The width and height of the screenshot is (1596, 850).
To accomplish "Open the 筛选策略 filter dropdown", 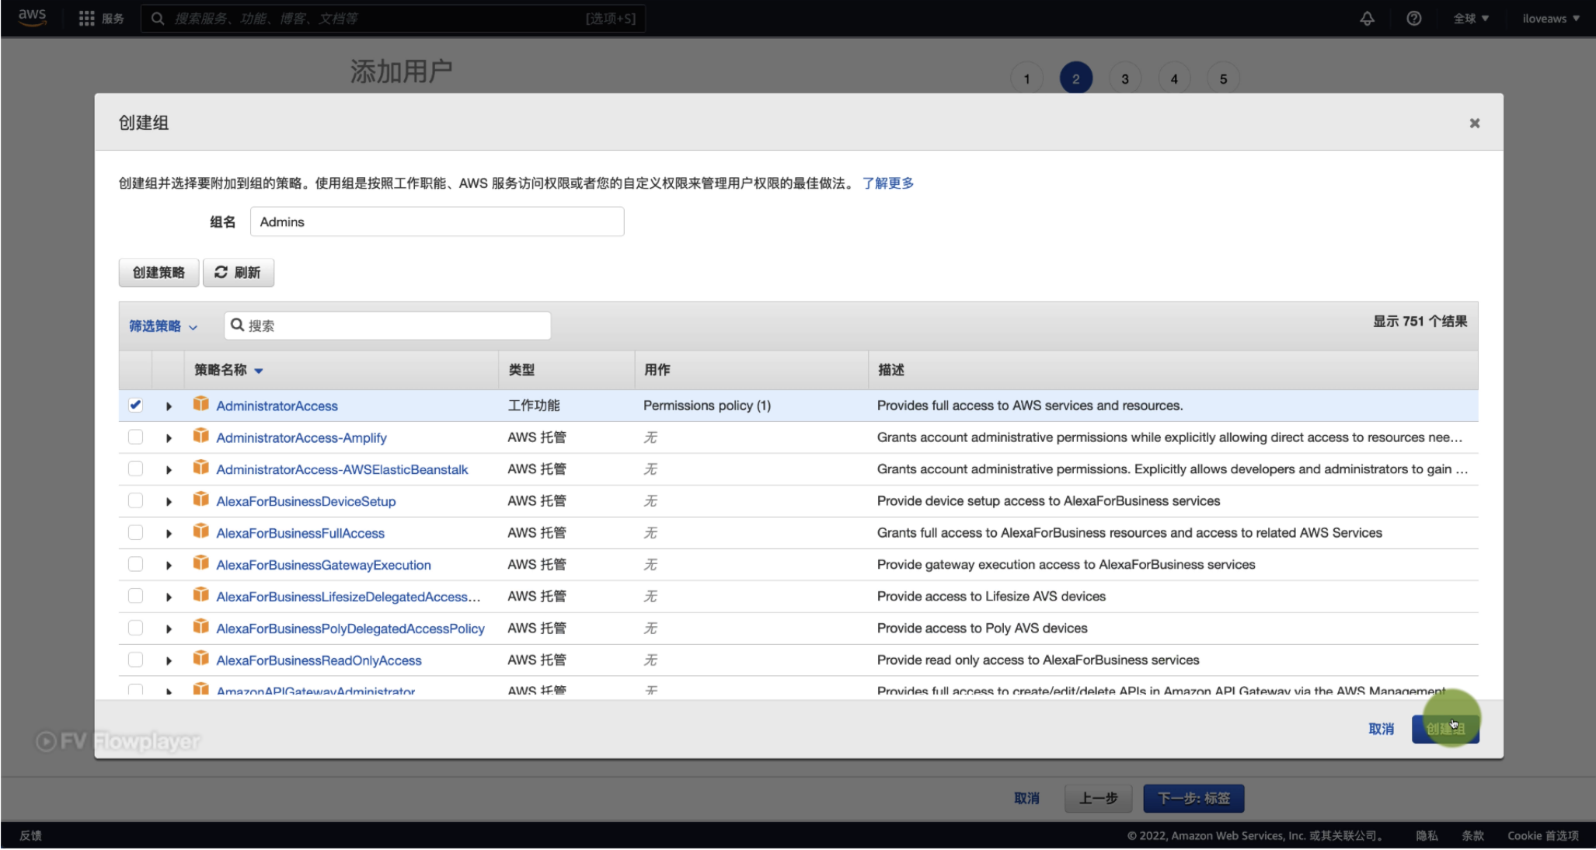I will 163,326.
